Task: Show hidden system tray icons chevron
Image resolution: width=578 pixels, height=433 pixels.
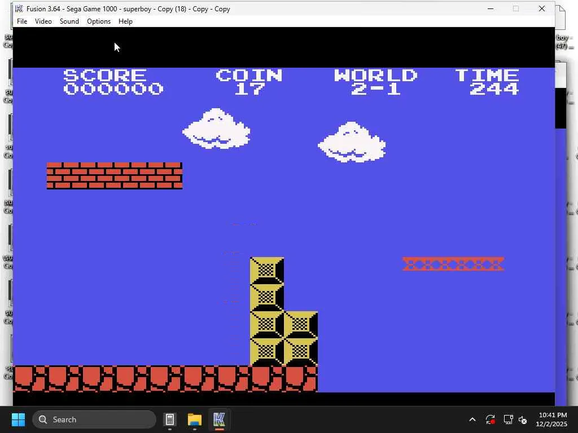Action: pyautogui.click(x=472, y=419)
